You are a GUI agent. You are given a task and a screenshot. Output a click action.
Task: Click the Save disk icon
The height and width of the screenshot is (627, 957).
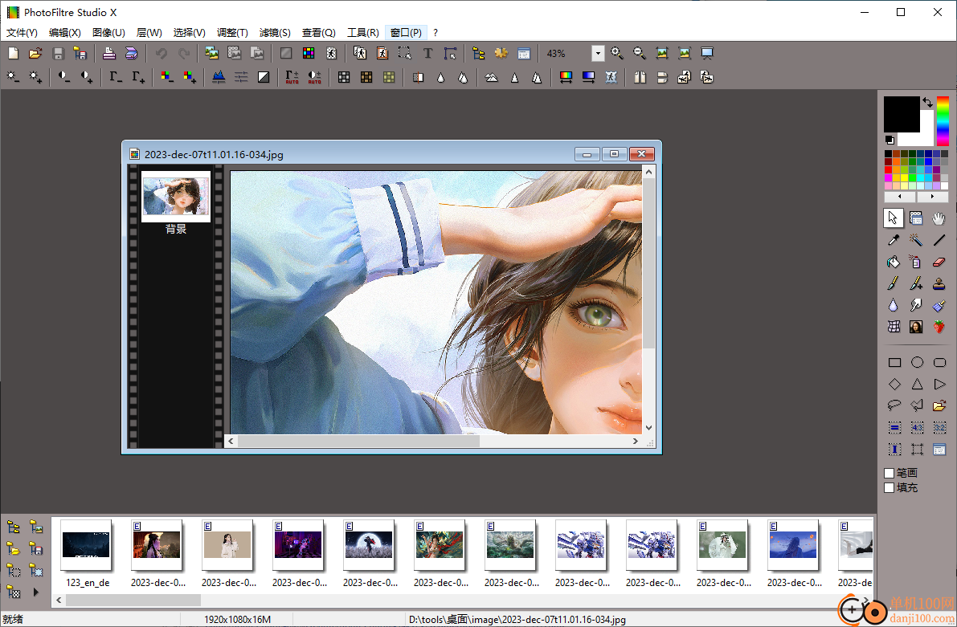(58, 54)
